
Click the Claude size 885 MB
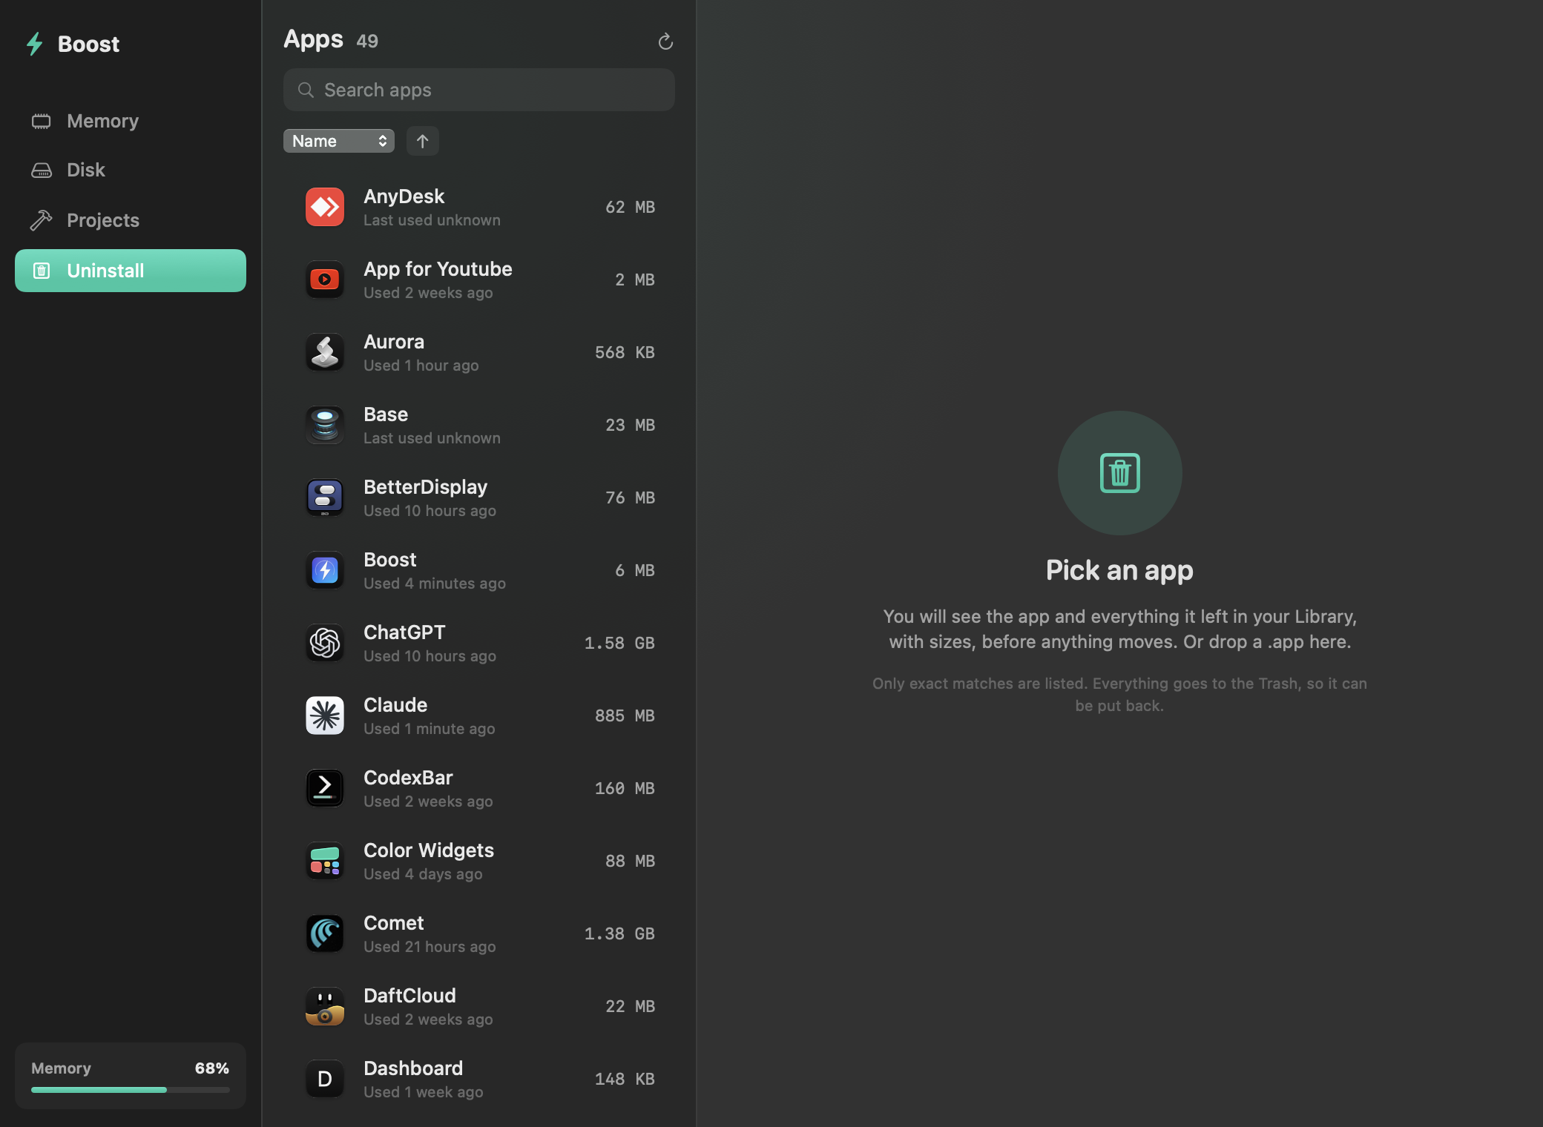625,715
